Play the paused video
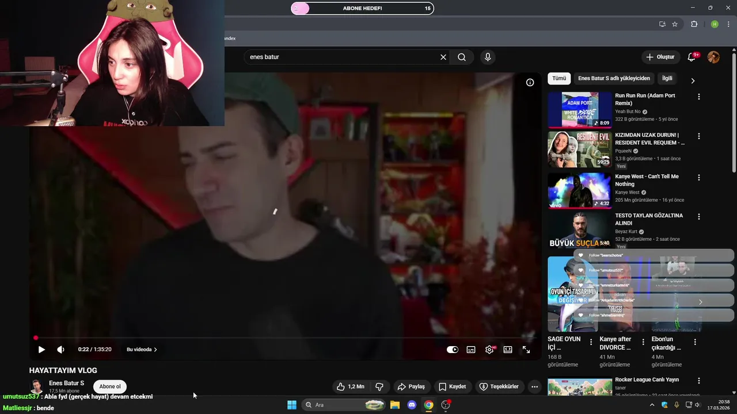 pos(41,350)
